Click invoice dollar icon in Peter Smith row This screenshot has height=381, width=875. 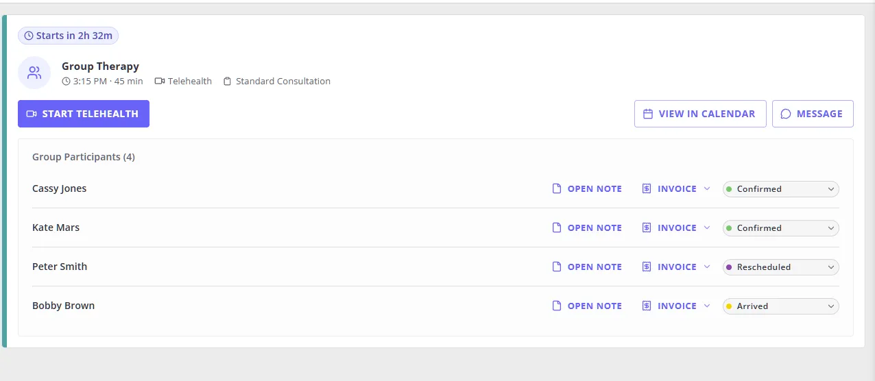647,267
